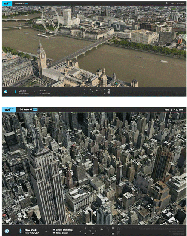Click the rotation dial in the New York controls
This screenshot has width=187, height=236.
(105, 230)
